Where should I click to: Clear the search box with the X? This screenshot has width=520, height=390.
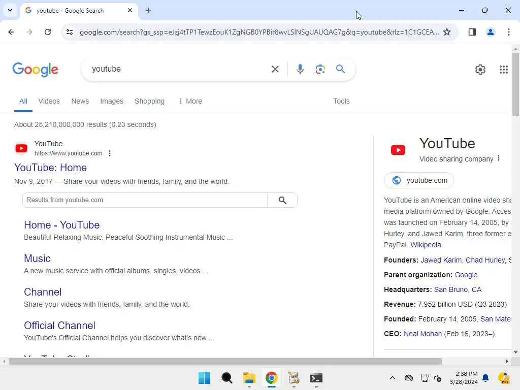click(x=275, y=69)
